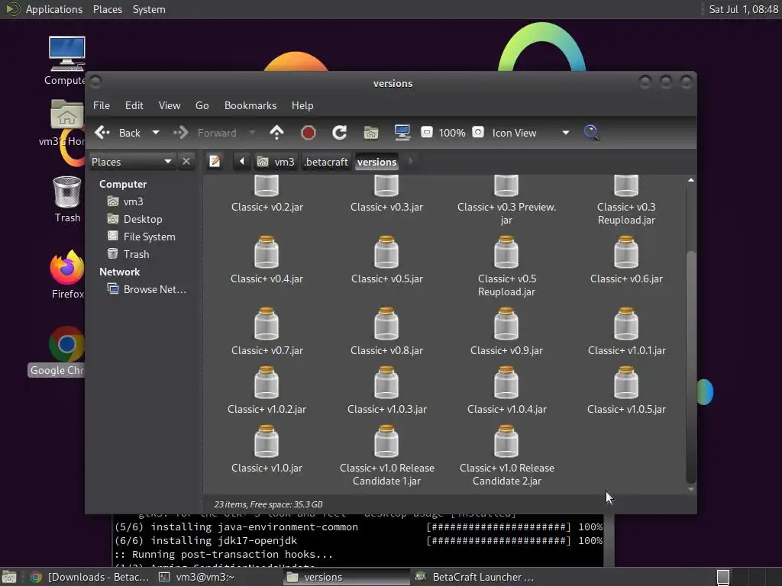The width and height of the screenshot is (782, 586).
Task: Switch to the vm3@vm3 terminal taskbar window
Action: (197, 577)
